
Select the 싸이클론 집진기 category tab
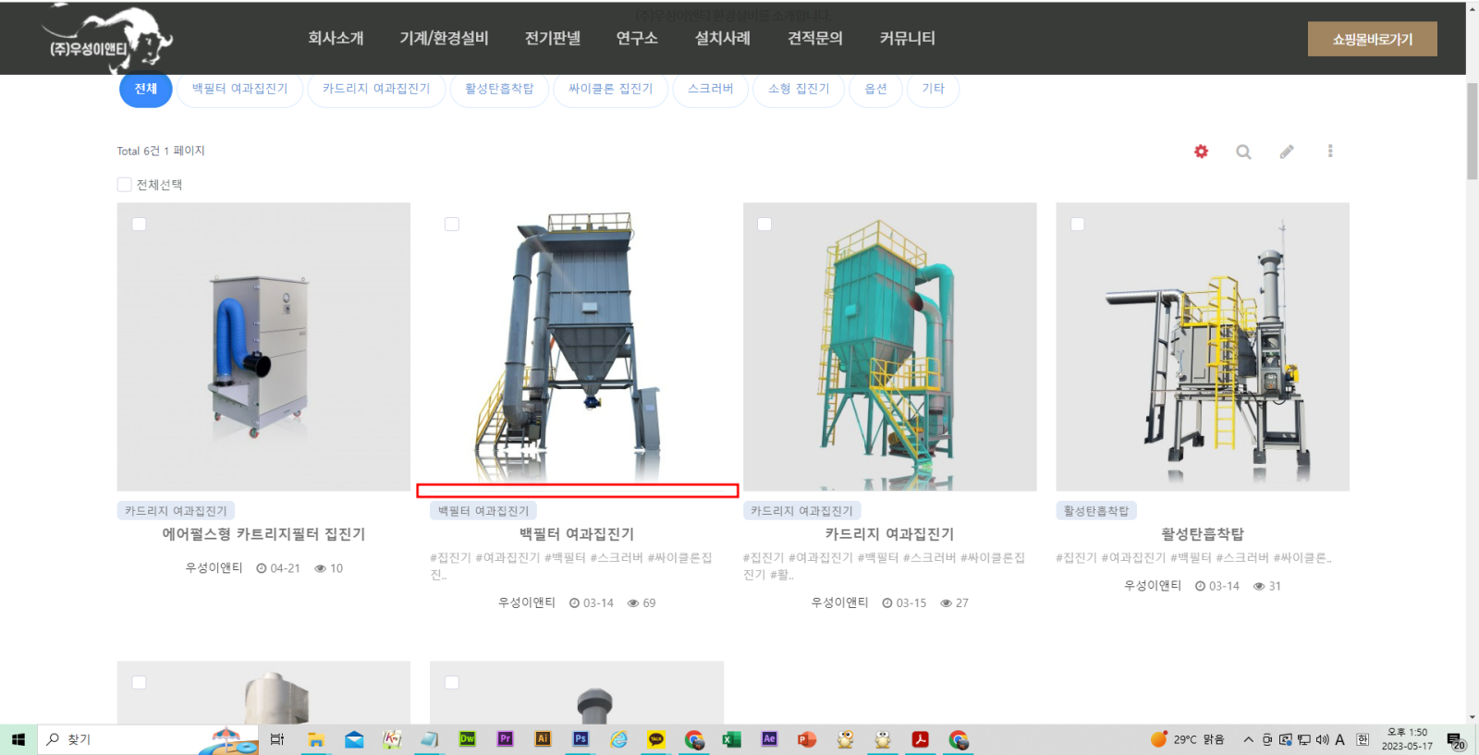611,90
